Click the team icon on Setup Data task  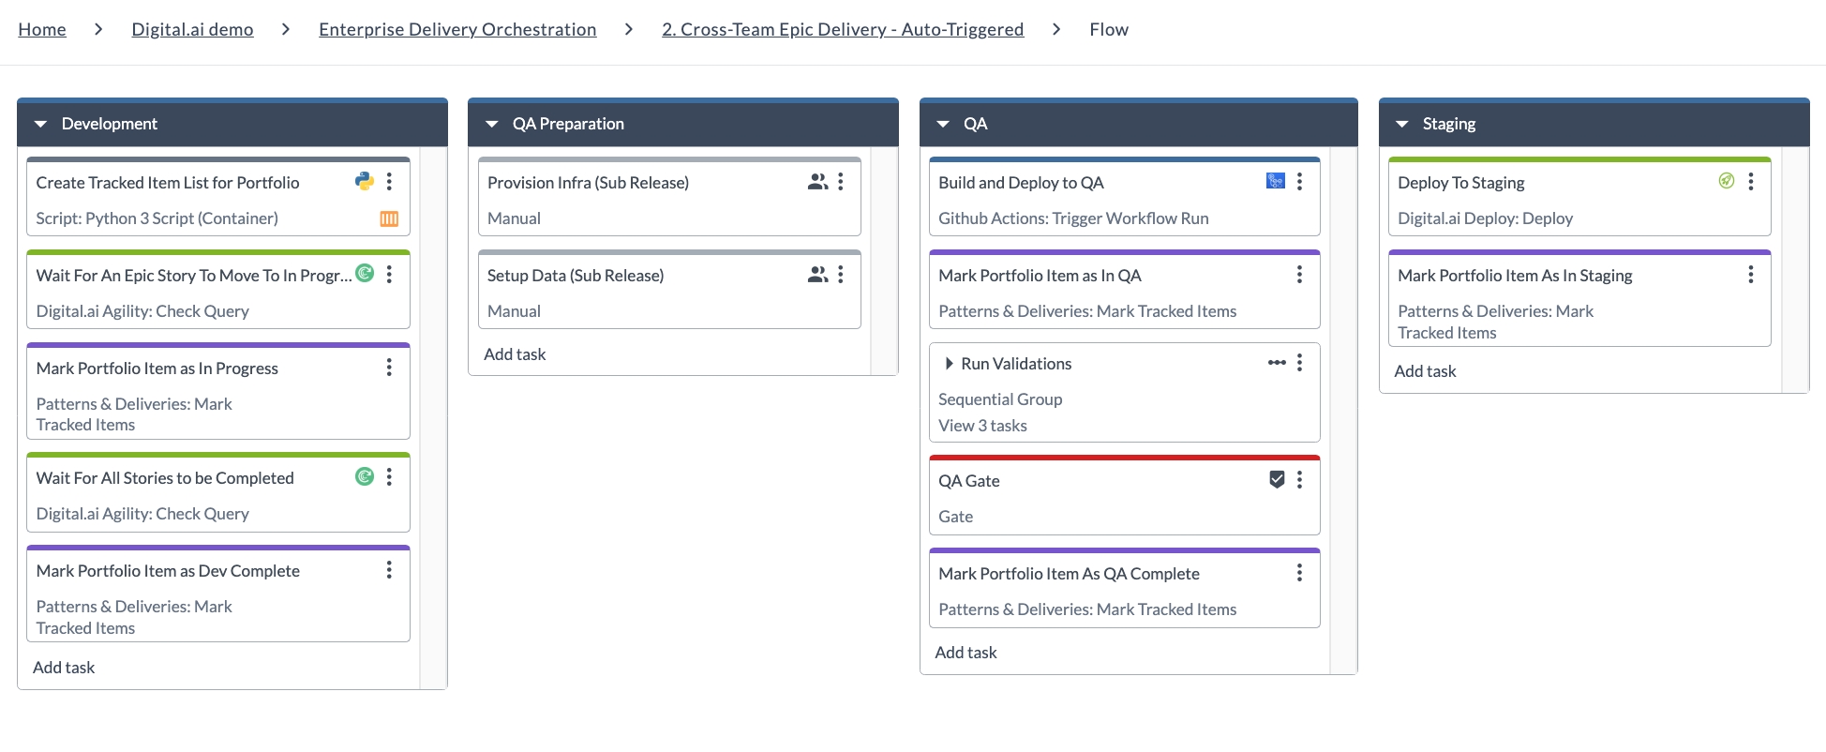(817, 275)
